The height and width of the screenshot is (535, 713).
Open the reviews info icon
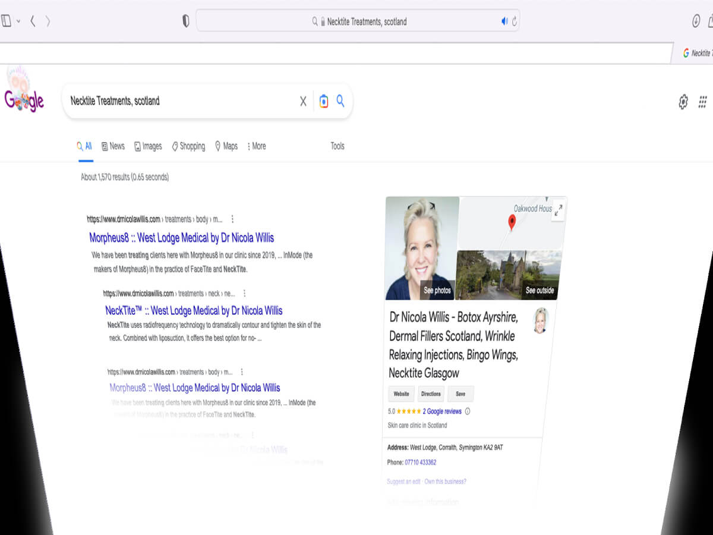[x=468, y=411]
